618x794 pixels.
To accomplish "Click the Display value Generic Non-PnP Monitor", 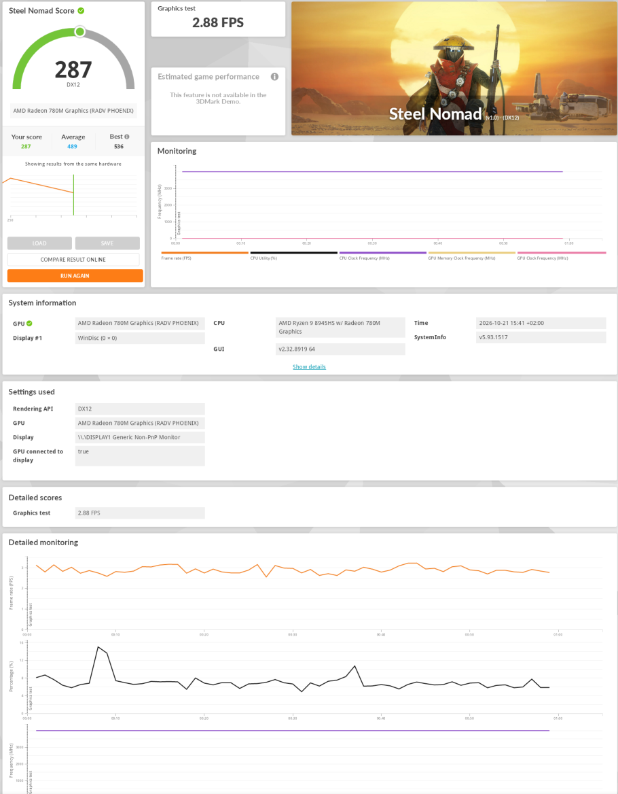I will [x=140, y=437].
